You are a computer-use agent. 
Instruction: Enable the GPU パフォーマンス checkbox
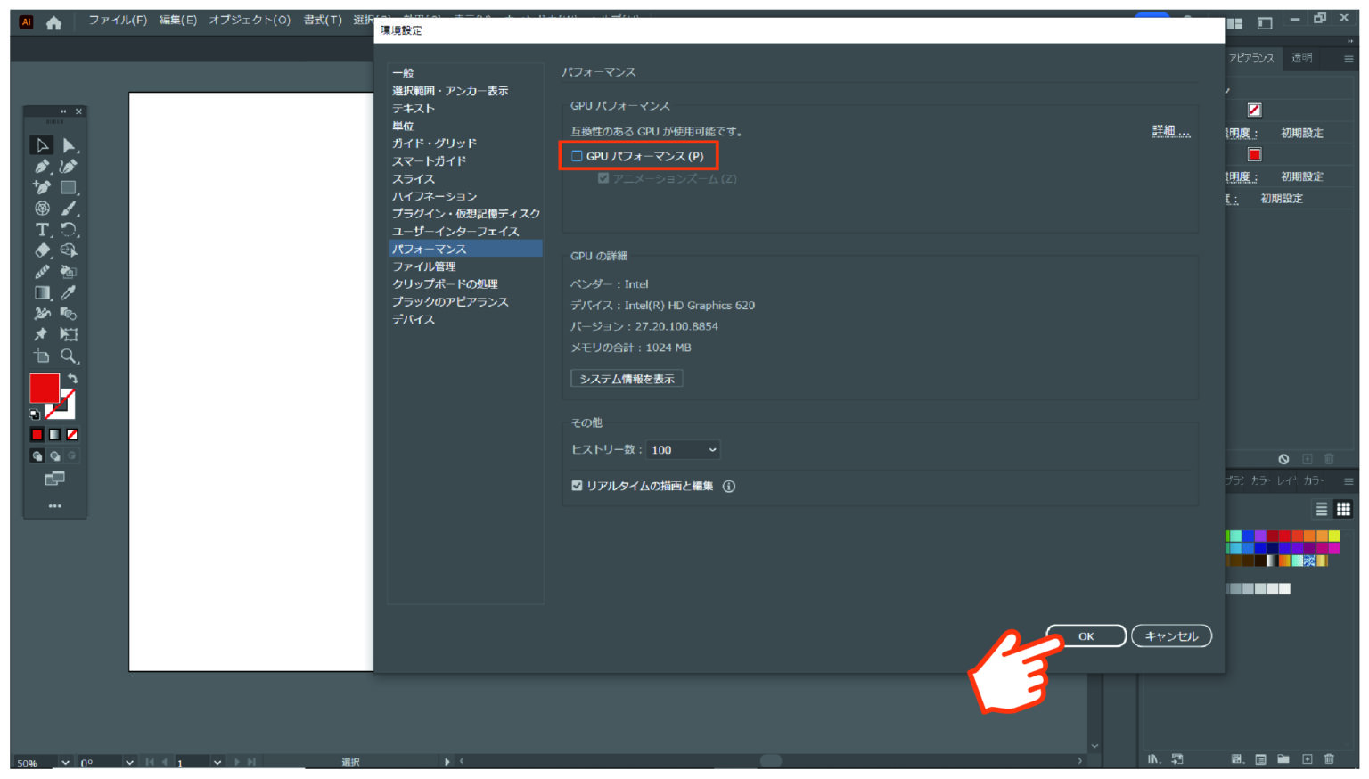(x=576, y=155)
